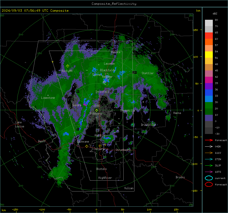
Task: Click the Brooks label
Action: (x=180, y=177)
